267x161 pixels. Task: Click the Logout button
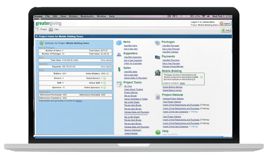[225, 23]
